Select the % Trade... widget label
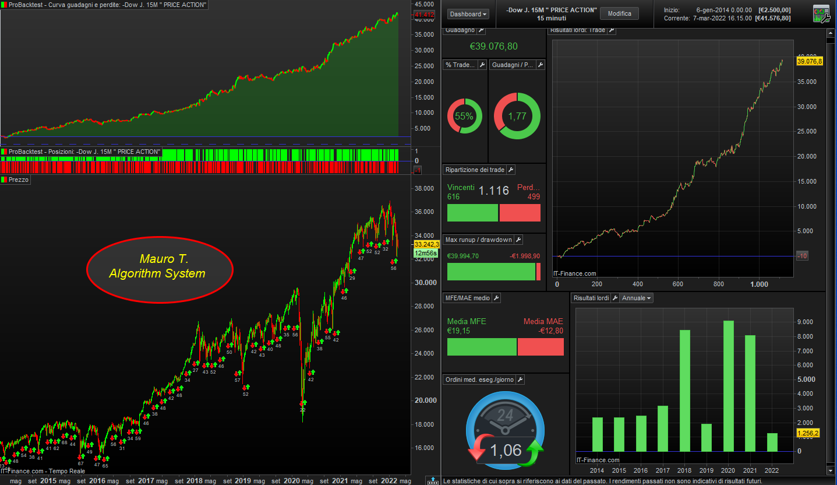This screenshot has height=485, width=837. click(x=461, y=65)
